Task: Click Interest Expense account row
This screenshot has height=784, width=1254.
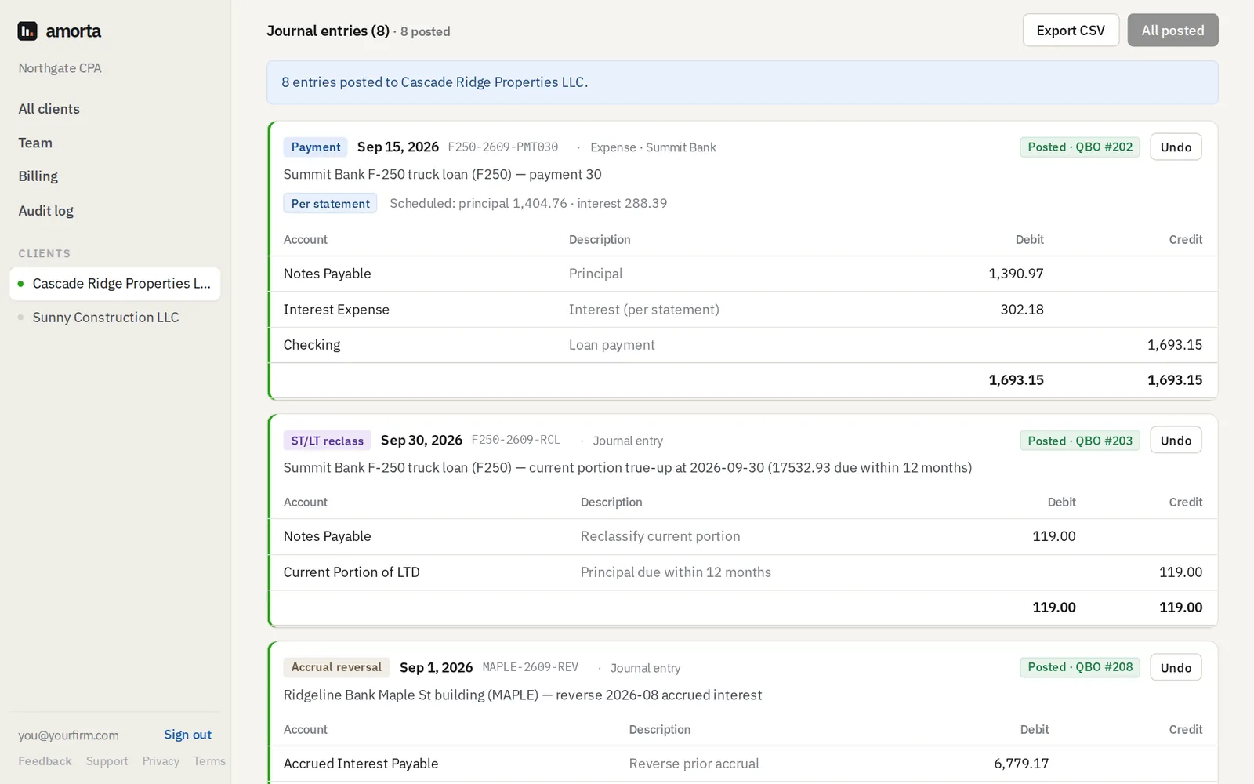Action: point(744,310)
